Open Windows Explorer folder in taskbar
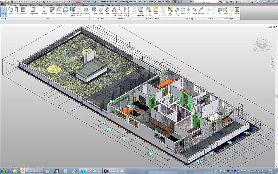The height and width of the screenshot is (174, 278). click(15, 171)
